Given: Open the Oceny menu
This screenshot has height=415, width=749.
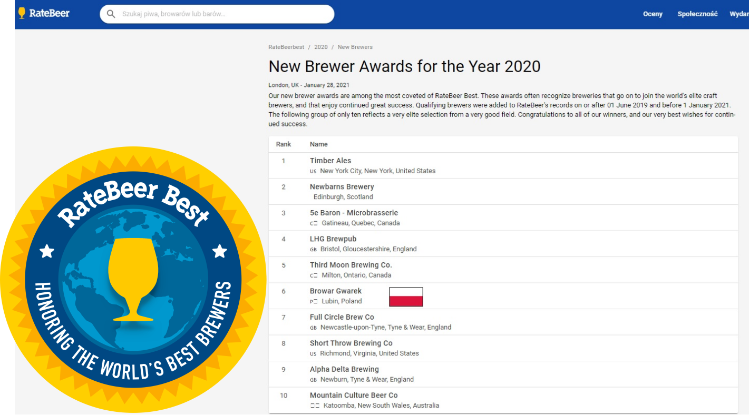Looking at the screenshot, I should coord(653,14).
